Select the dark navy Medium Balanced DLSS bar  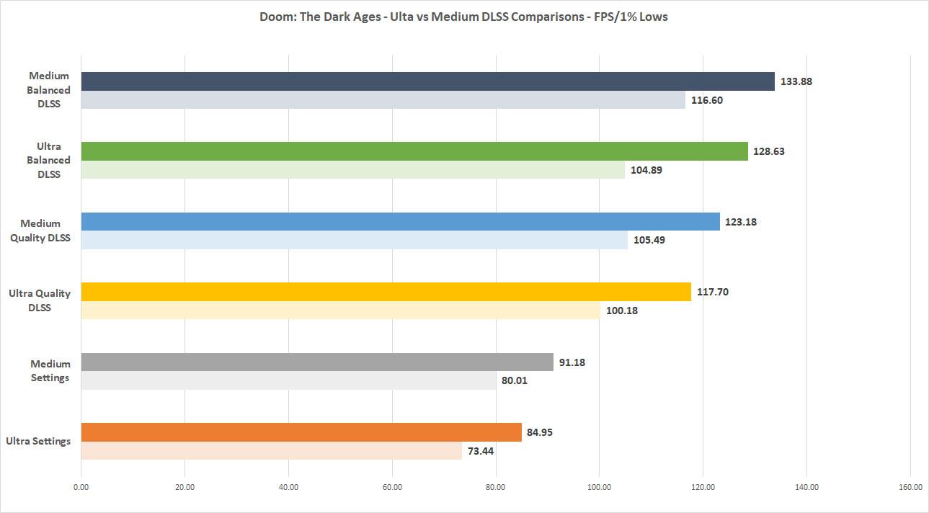(x=427, y=81)
